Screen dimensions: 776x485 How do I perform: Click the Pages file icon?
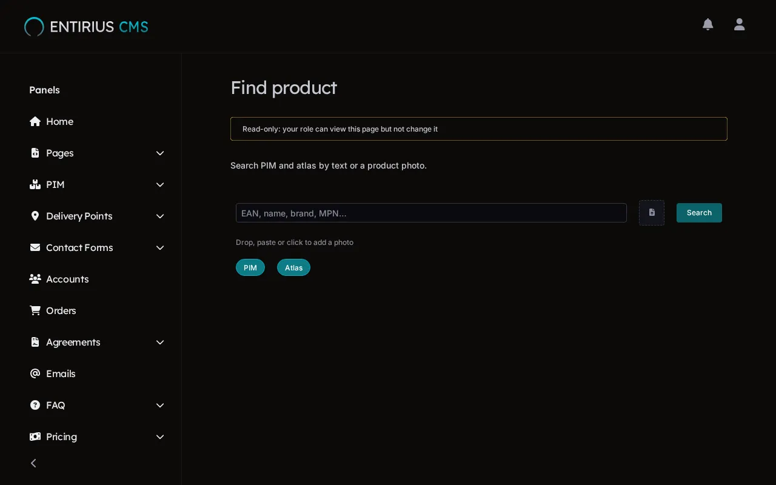35,153
